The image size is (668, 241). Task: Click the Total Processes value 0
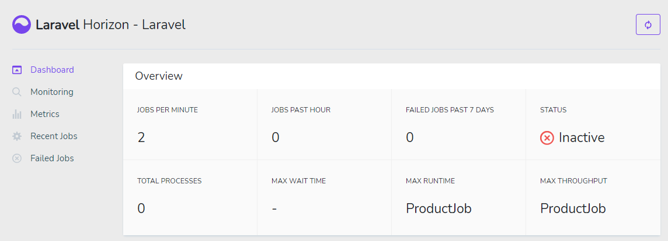[141, 209]
